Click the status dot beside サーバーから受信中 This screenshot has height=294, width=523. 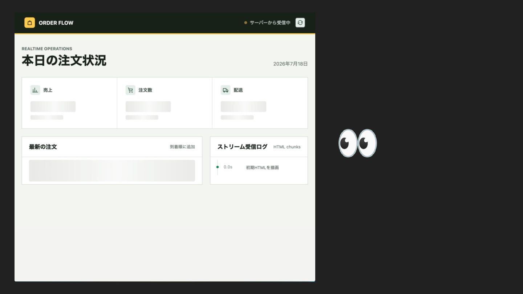246,23
